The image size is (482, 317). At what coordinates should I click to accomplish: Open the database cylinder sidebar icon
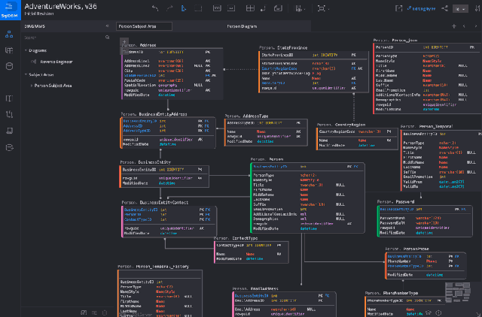9,66
